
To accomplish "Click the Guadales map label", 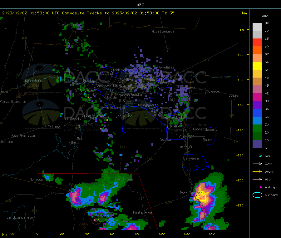I will point(167,67).
